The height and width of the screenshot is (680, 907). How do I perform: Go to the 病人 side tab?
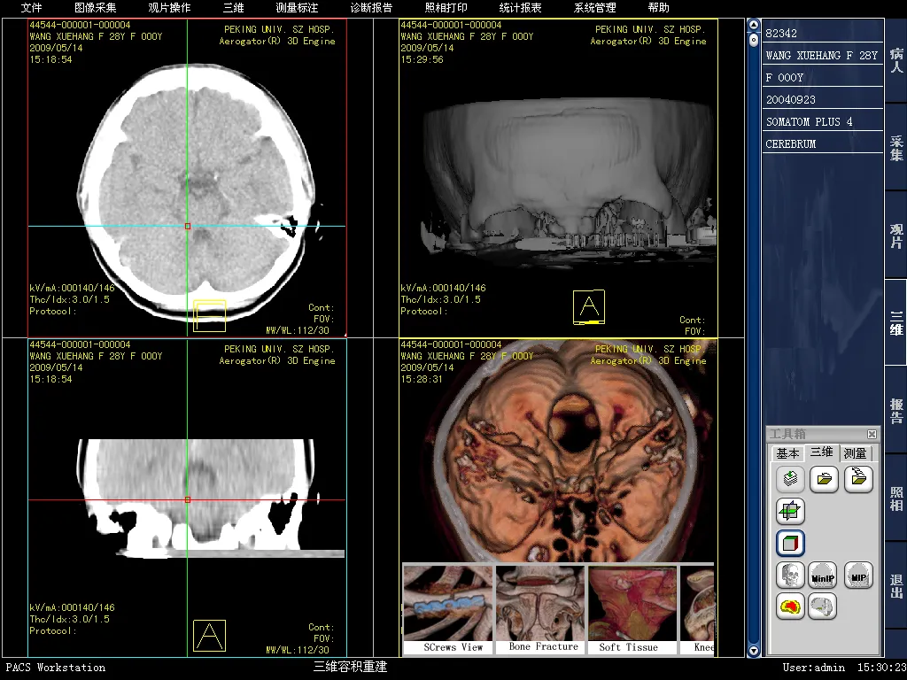pyautogui.click(x=896, y=61)
